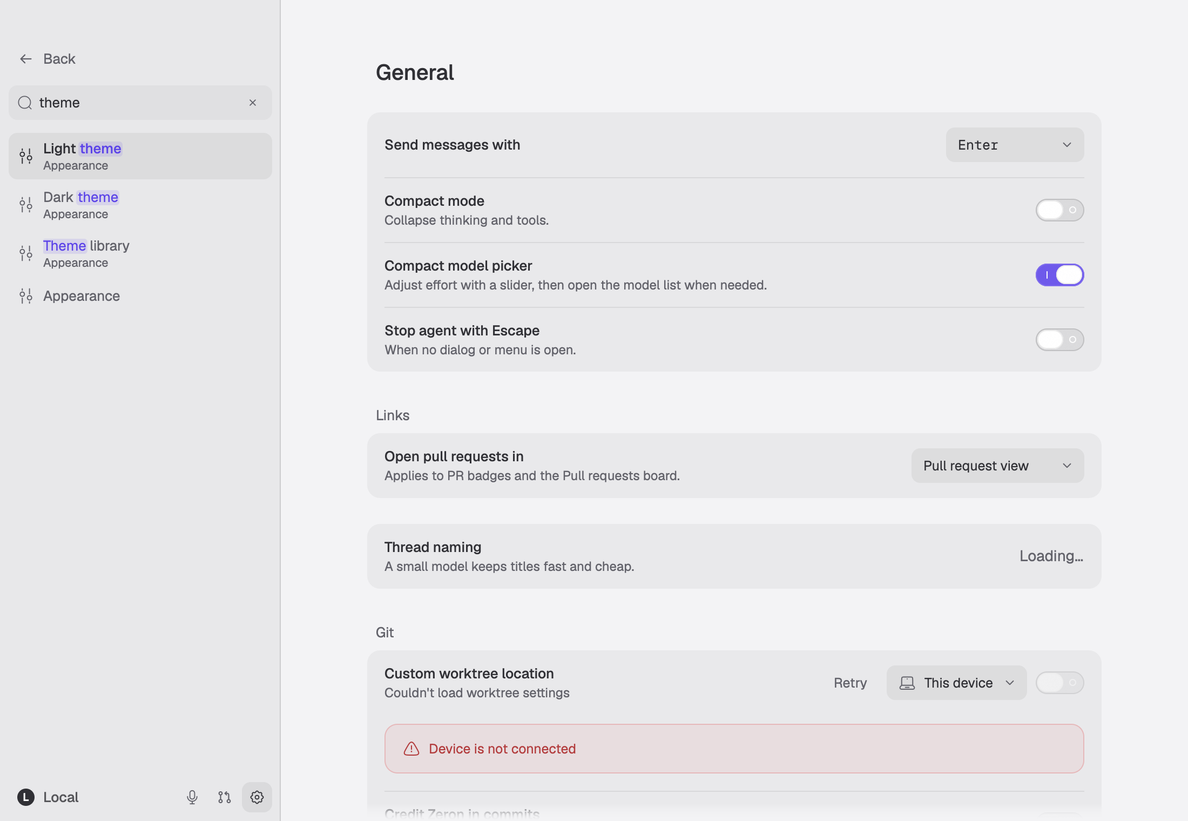This screenshot has width=1188, height=821.
Task: Open the Send messages with dropdown
Action: (1015, 145)
